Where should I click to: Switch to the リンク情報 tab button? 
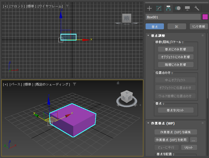[199, 26]
